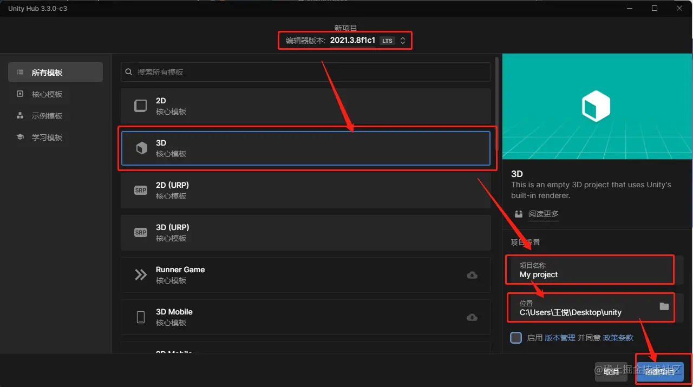
Task: Click the 创建项目 button
Action: pyautogui.click(x=660, y=372)
